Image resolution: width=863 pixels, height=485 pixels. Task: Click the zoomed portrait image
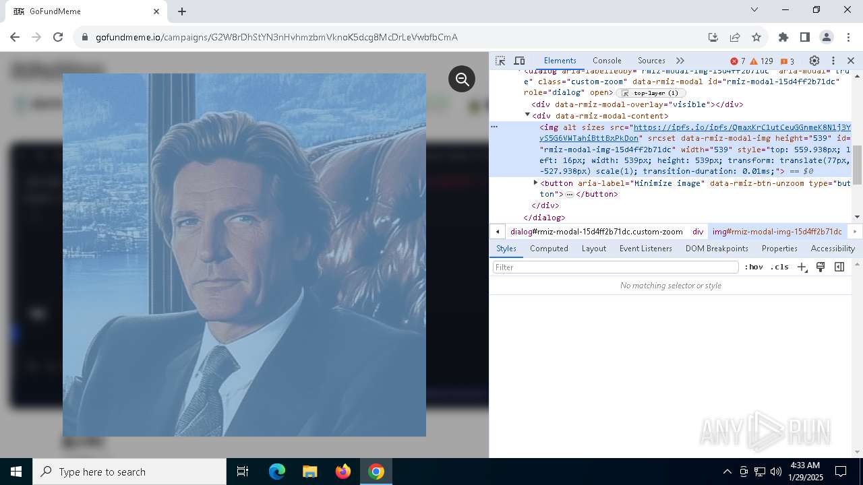point(244,255)
